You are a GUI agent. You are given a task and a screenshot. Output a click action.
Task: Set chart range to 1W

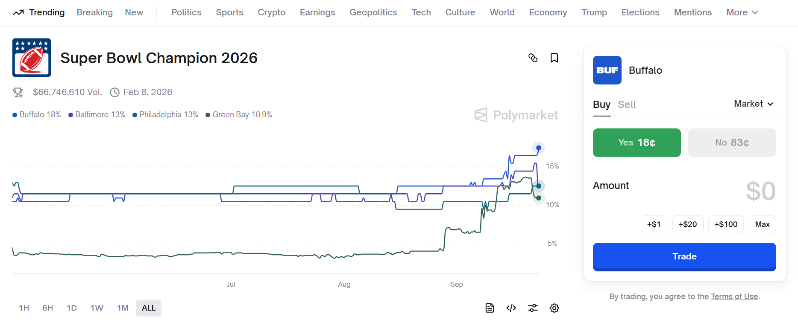tap(97, 308)
